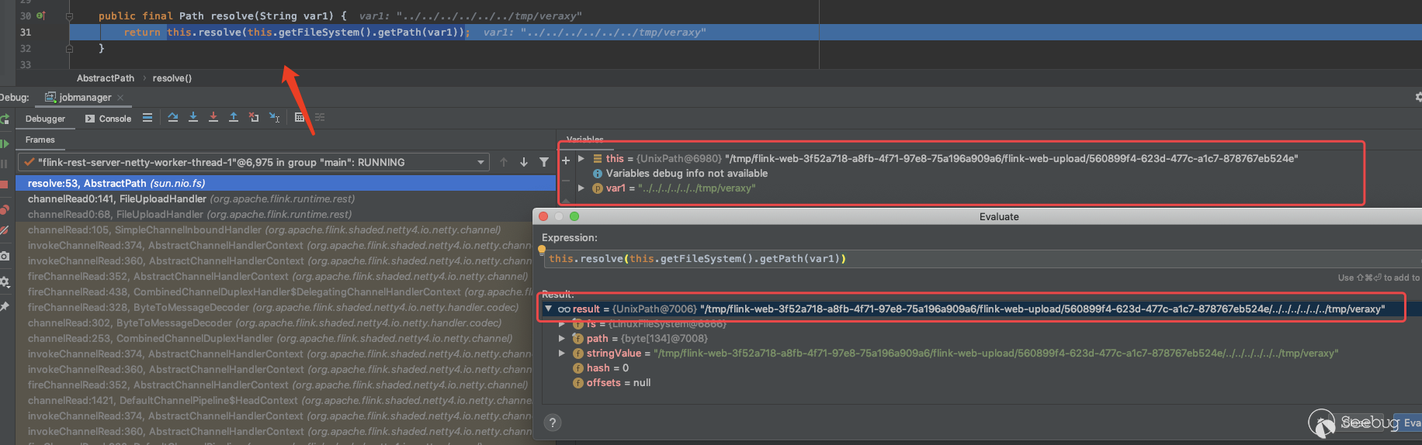
Task: Switch to the Debugger tab
Action: click(x=45, y=119)
